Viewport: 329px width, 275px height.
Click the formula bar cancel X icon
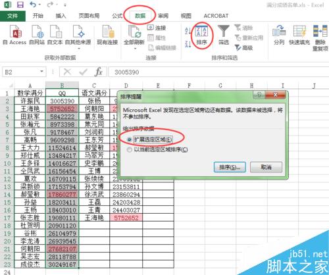67,72
